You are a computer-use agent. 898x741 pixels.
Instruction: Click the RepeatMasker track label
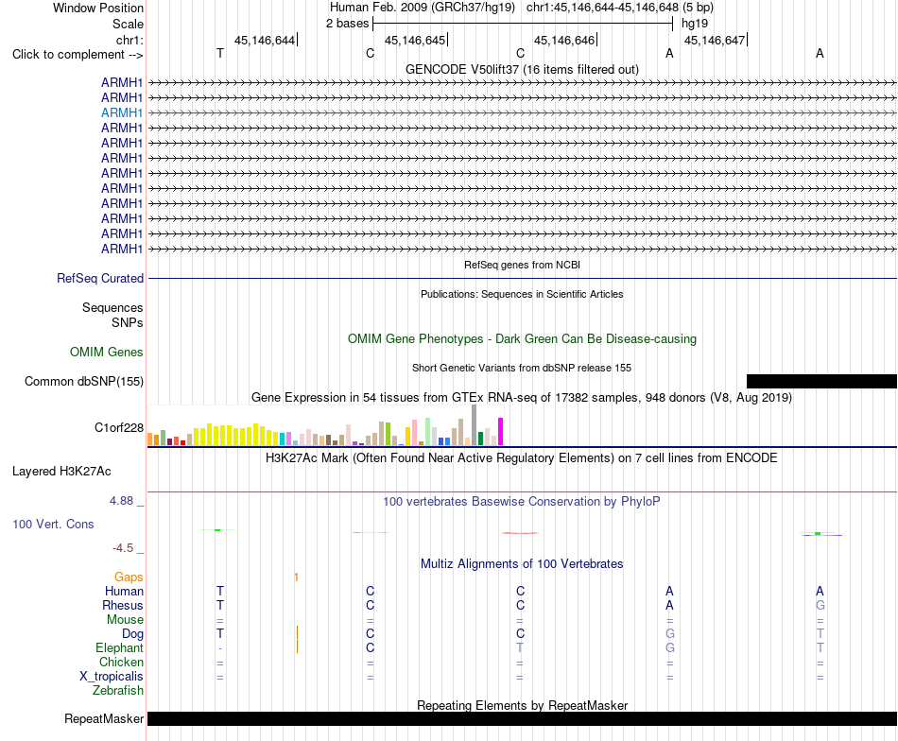click(x=104, y=718)
